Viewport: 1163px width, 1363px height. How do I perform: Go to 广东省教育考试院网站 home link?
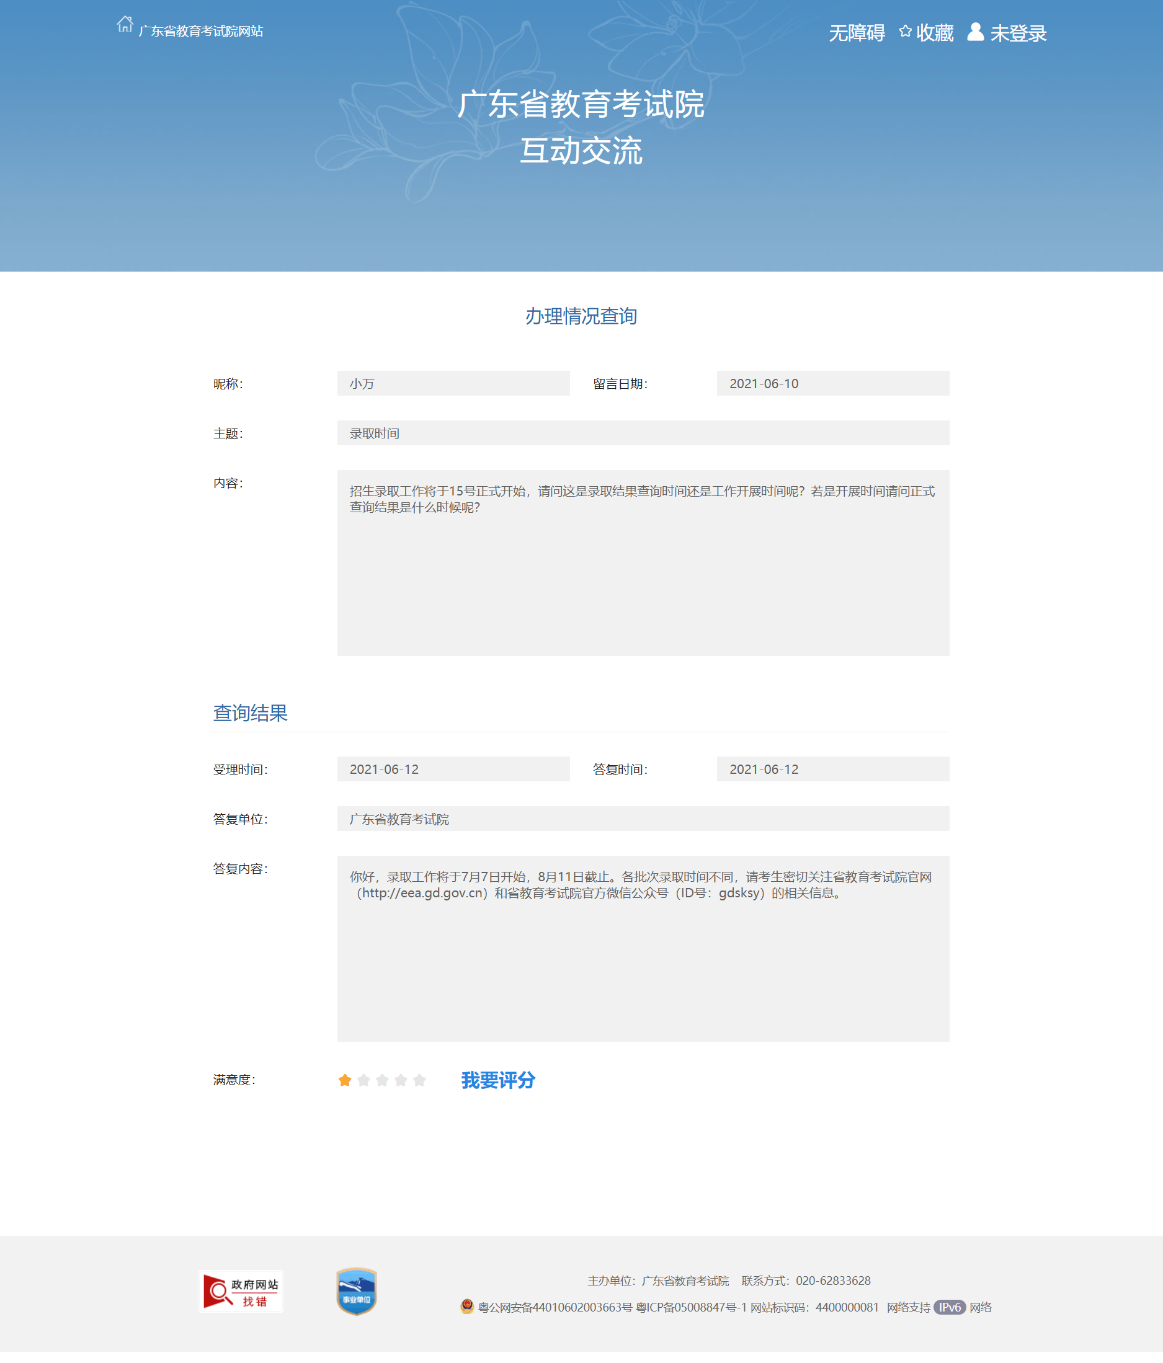tap(200, 31)
